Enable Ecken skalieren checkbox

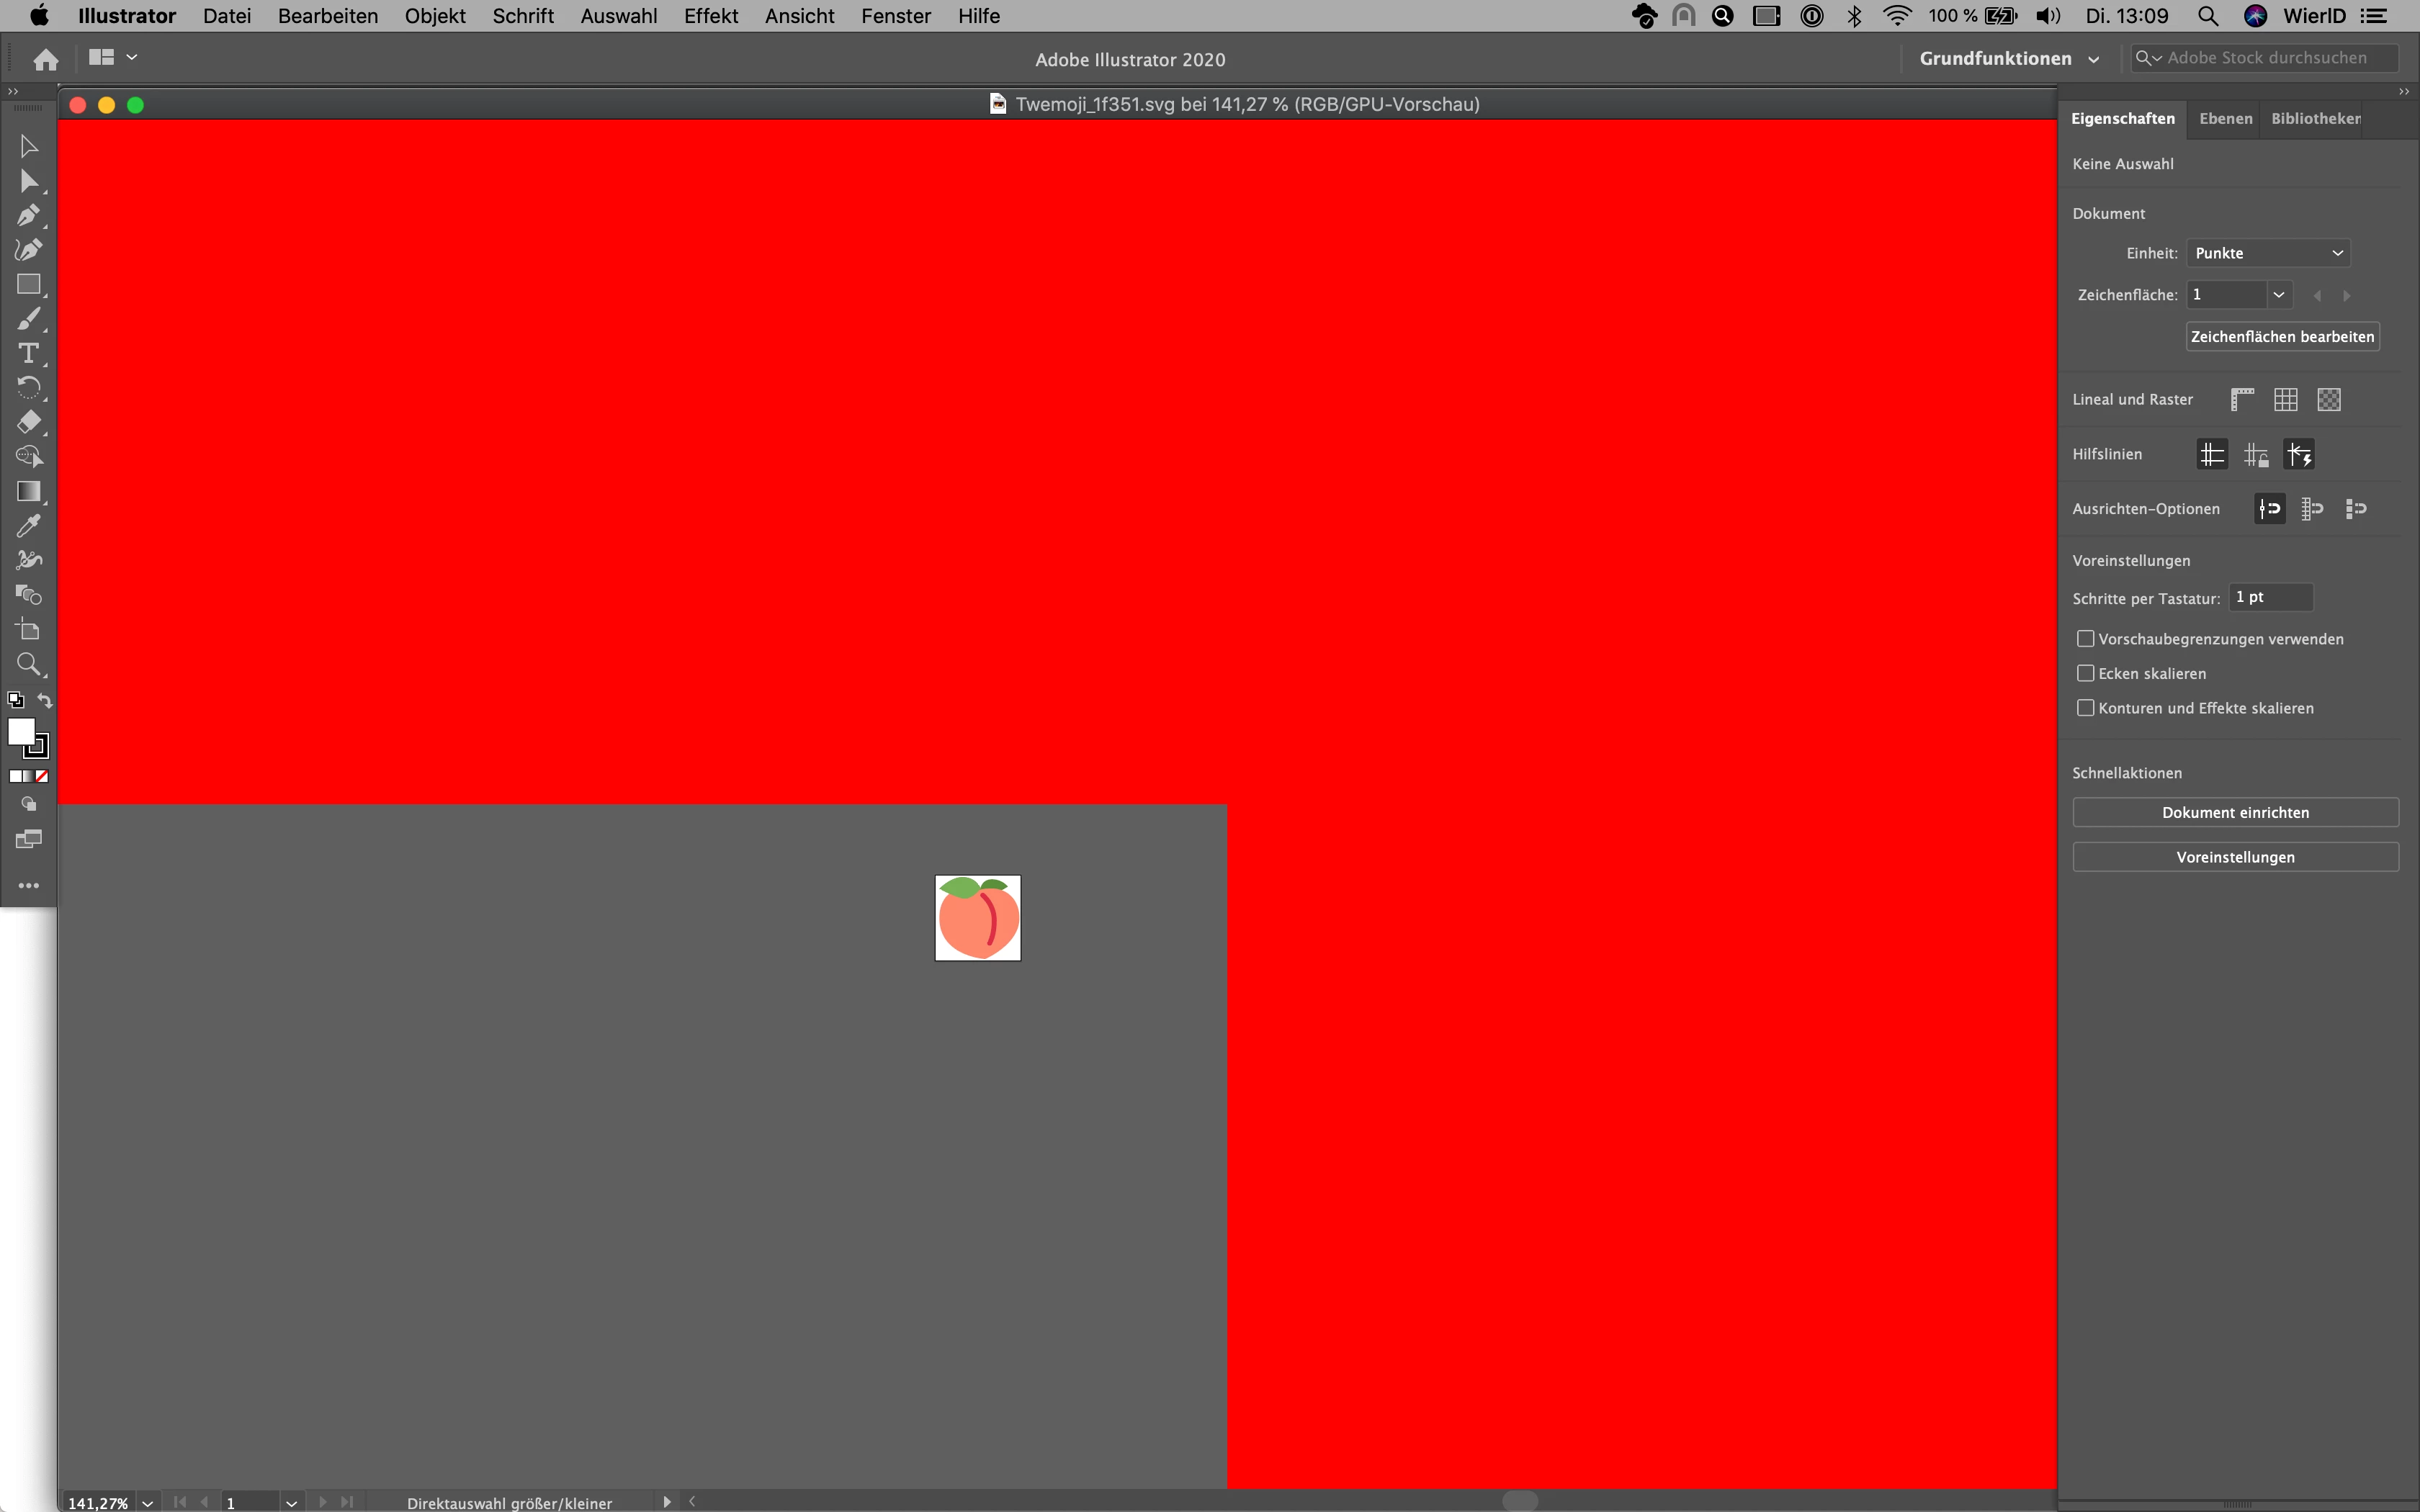(x=2086, y=673)
